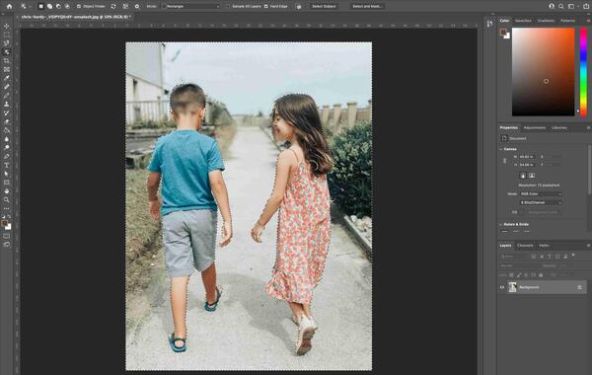Open the RGB Color mode dropdown
This screenshot has width=592, height=375.
tap(541, 193)
